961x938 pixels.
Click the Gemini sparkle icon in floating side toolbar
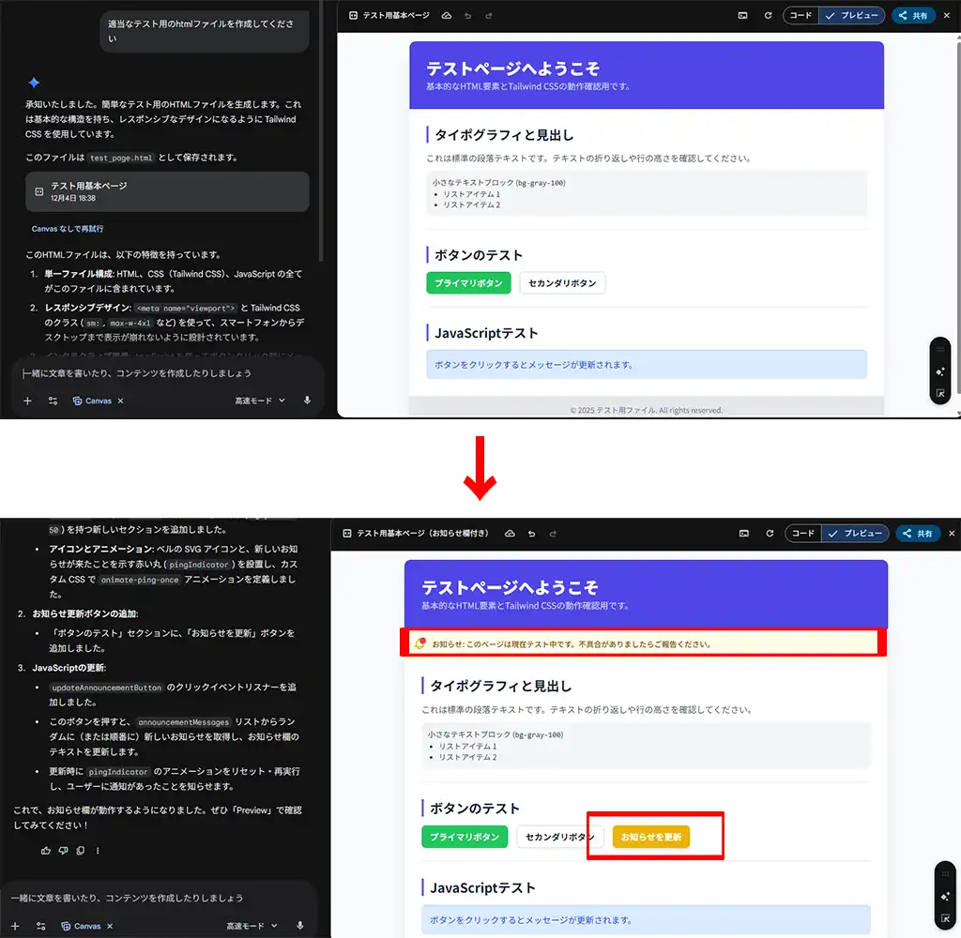click(939, 372)
